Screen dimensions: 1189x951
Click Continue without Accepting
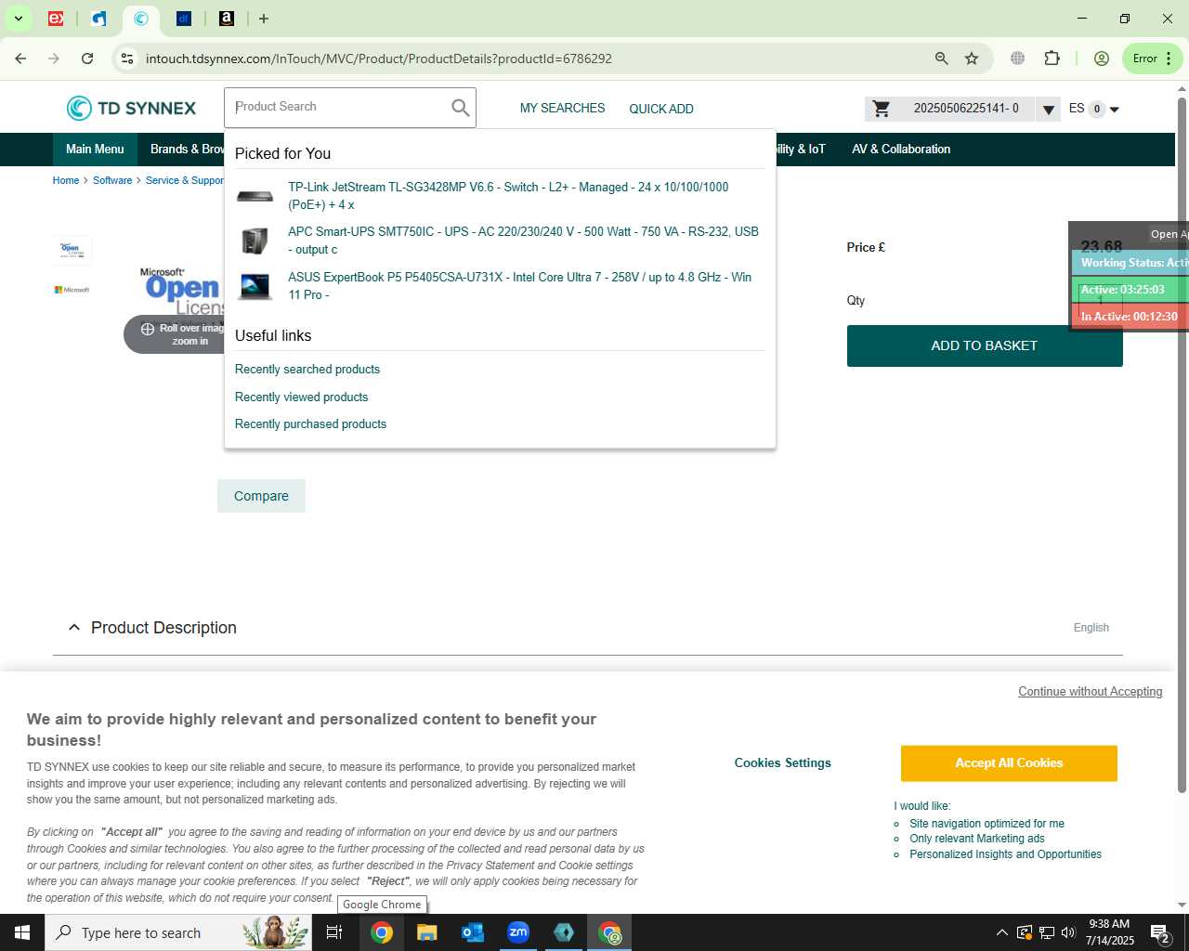[1091, 692]
